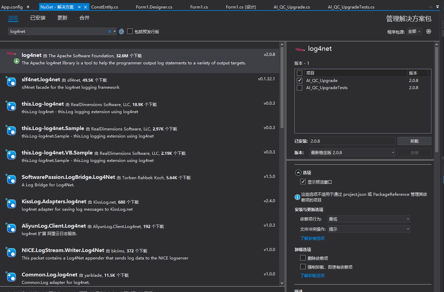This screenshot has width=444, height=292.
Task: Open App.config document tab
Action: coord(12,7)
